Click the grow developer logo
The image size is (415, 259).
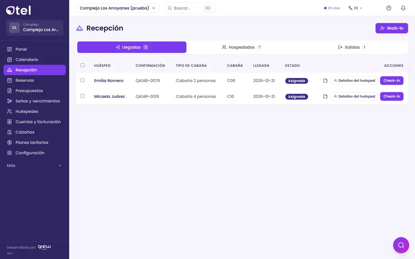[x=44, y=247]
